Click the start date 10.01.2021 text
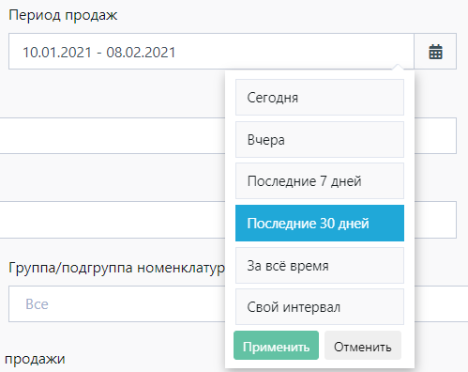 tap(57, 52)
